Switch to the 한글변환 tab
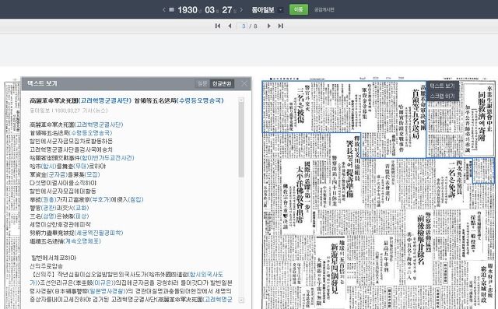The image size is (498, 309). click(x=222, y=83)
